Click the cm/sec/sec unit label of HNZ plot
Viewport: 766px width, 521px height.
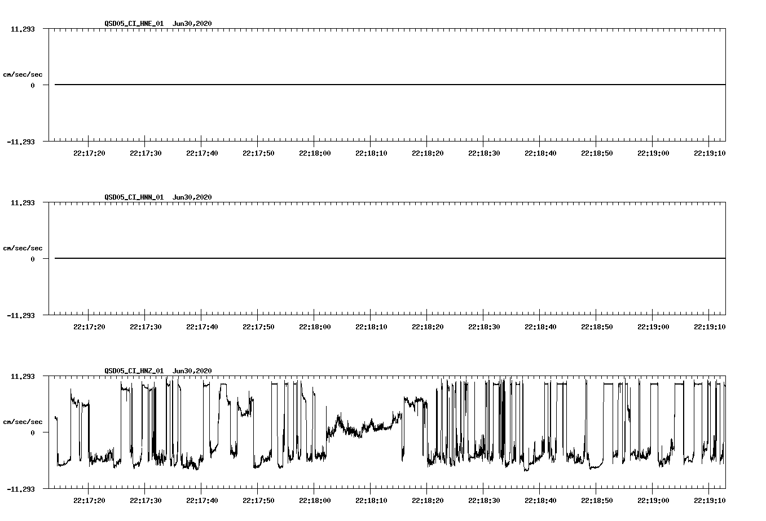tap(23, 422)
